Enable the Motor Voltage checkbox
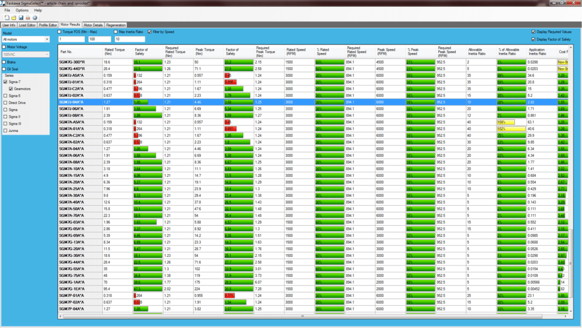582x328 pixels. click(x=4, y=47)
